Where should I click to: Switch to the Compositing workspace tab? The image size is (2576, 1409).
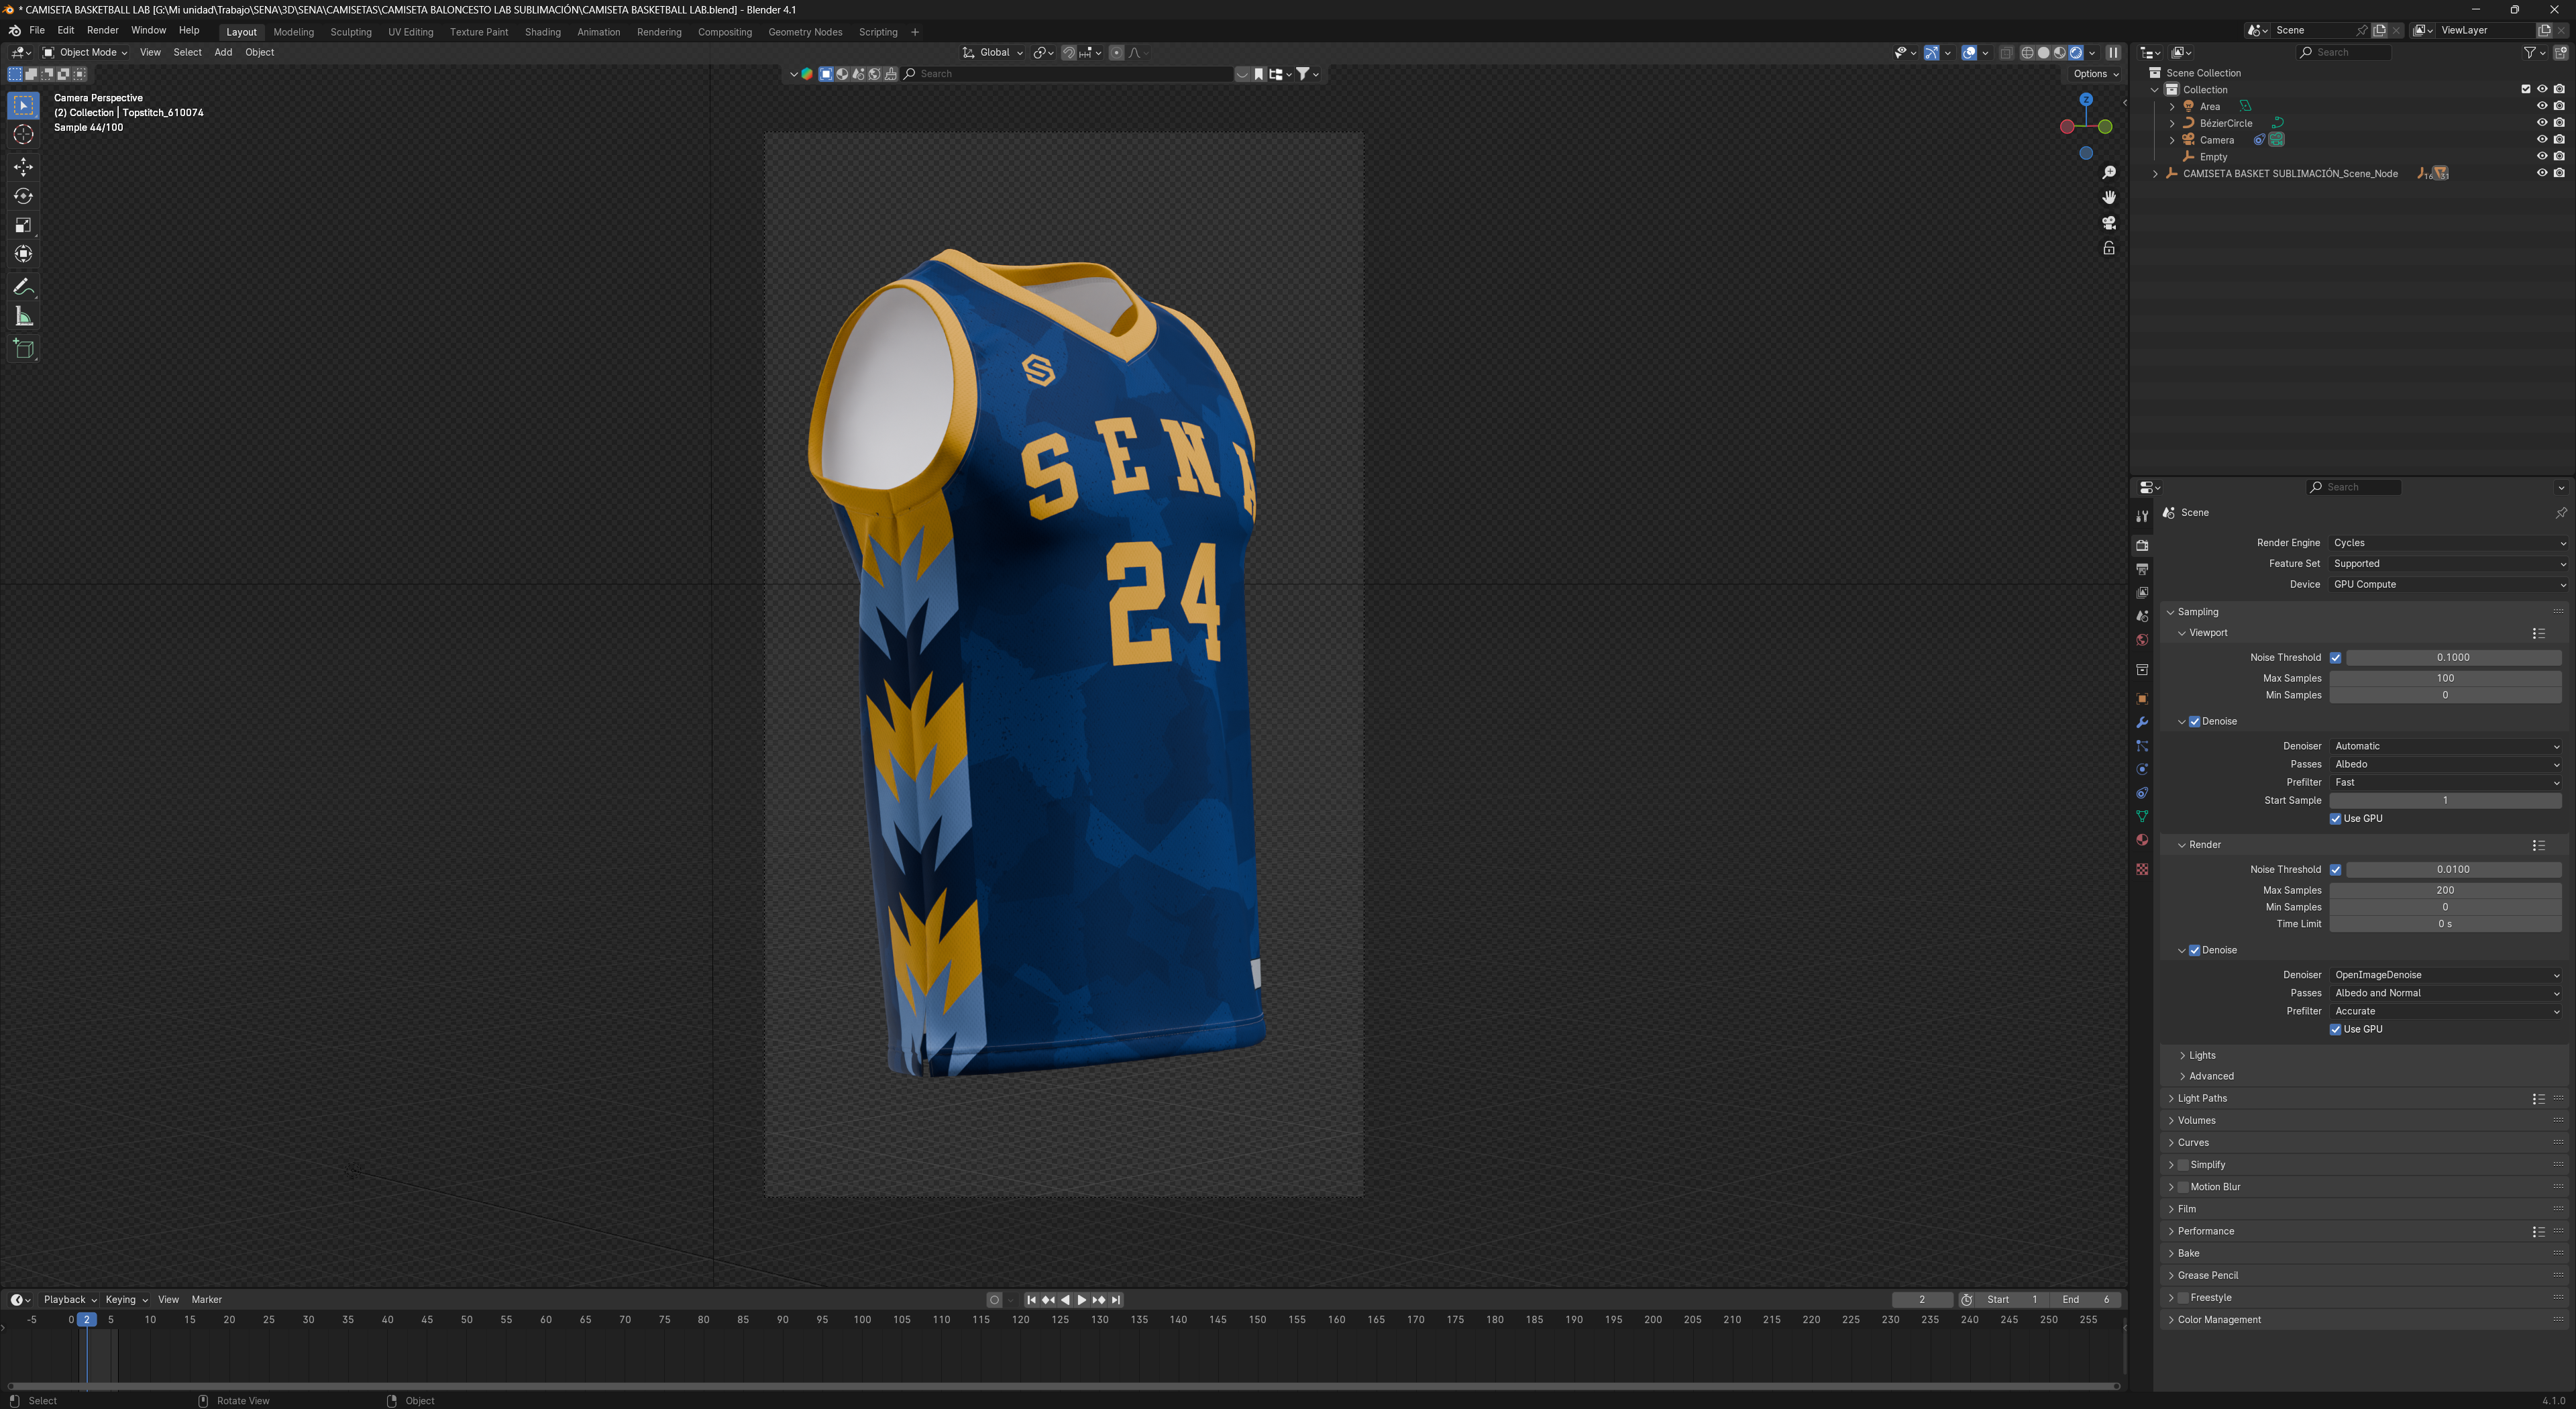pyautogui.click(x=724, y=32)
